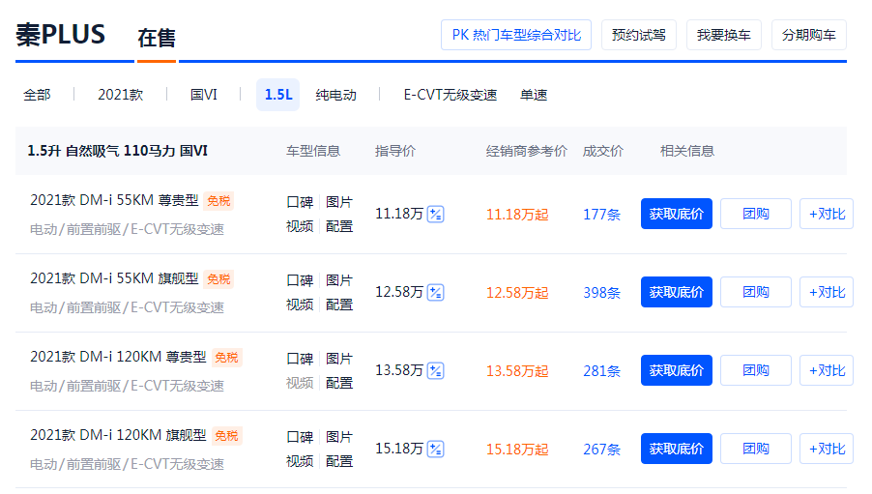Get lowest price for DM-i 55KM 旗舰型
The width and height of the screenshot is (872, 494).
tap(677, 292)
